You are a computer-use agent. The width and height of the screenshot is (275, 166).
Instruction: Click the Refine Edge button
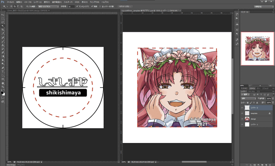point(125,6)
